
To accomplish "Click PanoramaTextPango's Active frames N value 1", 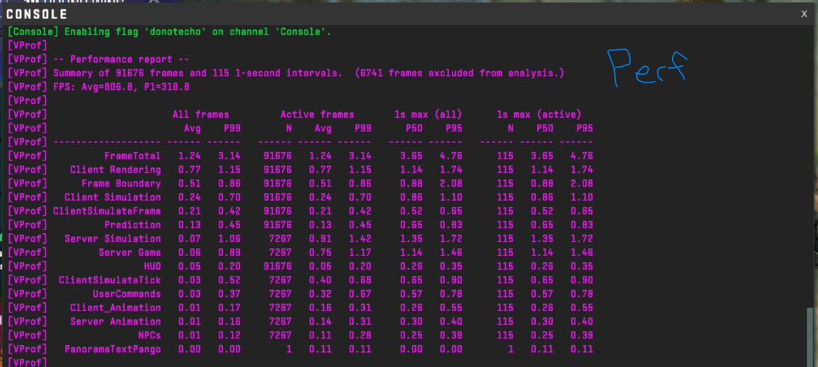I will (288, 349).
